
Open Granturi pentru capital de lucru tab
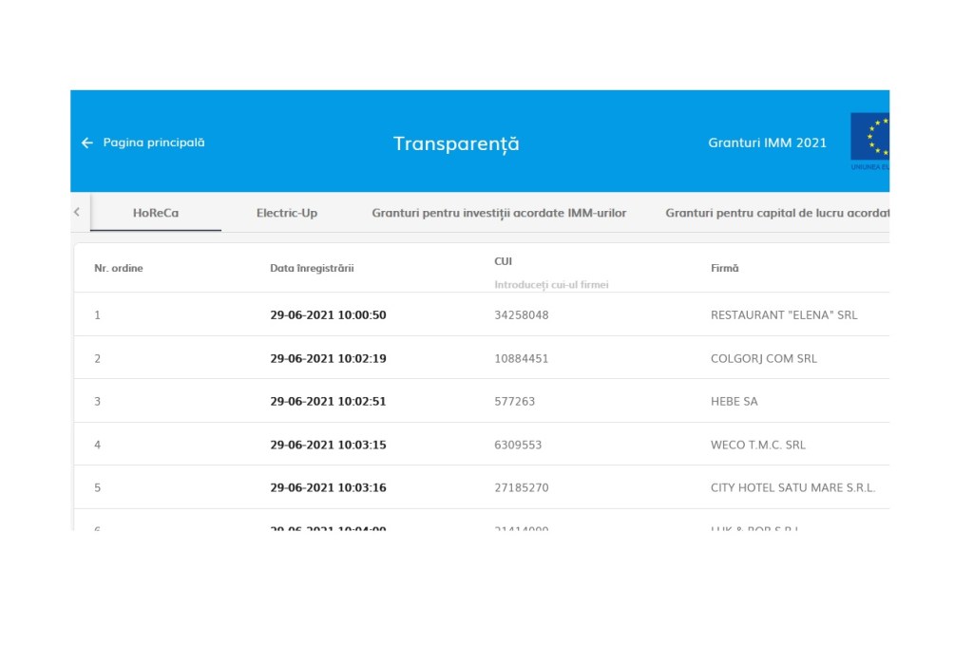[777, 213]
